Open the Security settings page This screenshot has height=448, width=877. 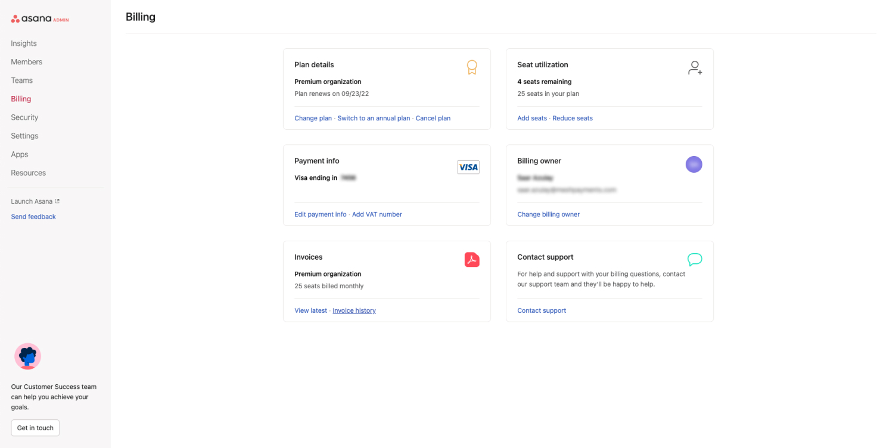click(x=24, y=117)
